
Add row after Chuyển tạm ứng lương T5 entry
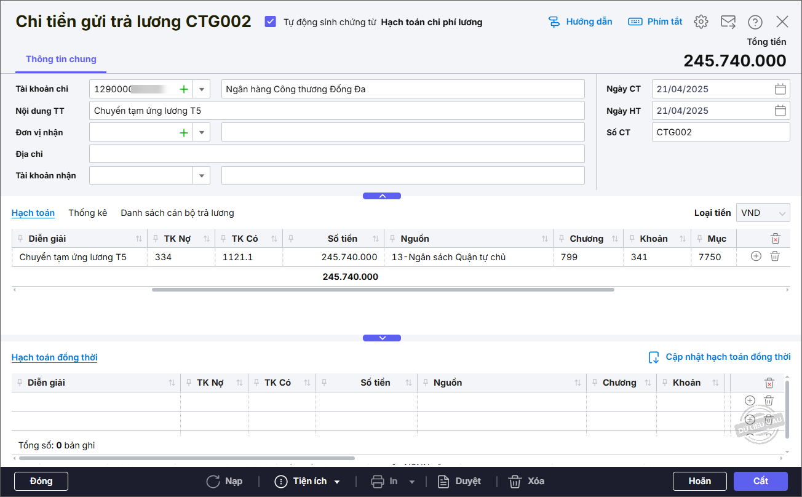pos(756,256)
